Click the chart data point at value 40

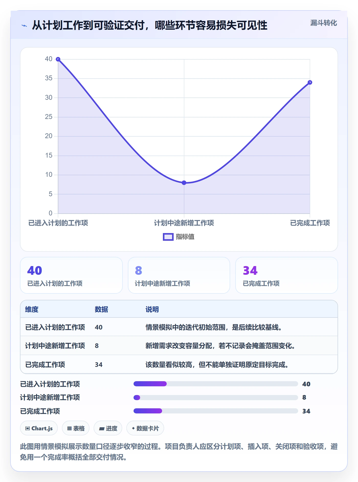click(x=58, y=59)
